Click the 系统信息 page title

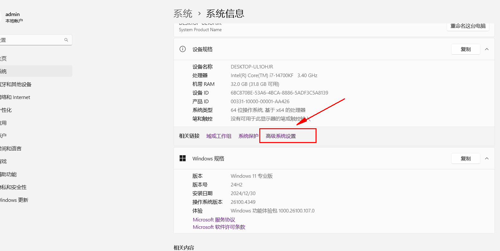225,13
